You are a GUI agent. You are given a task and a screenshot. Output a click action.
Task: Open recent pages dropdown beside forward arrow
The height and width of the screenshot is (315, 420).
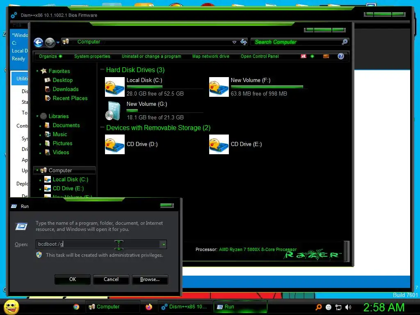pos(58,42)
